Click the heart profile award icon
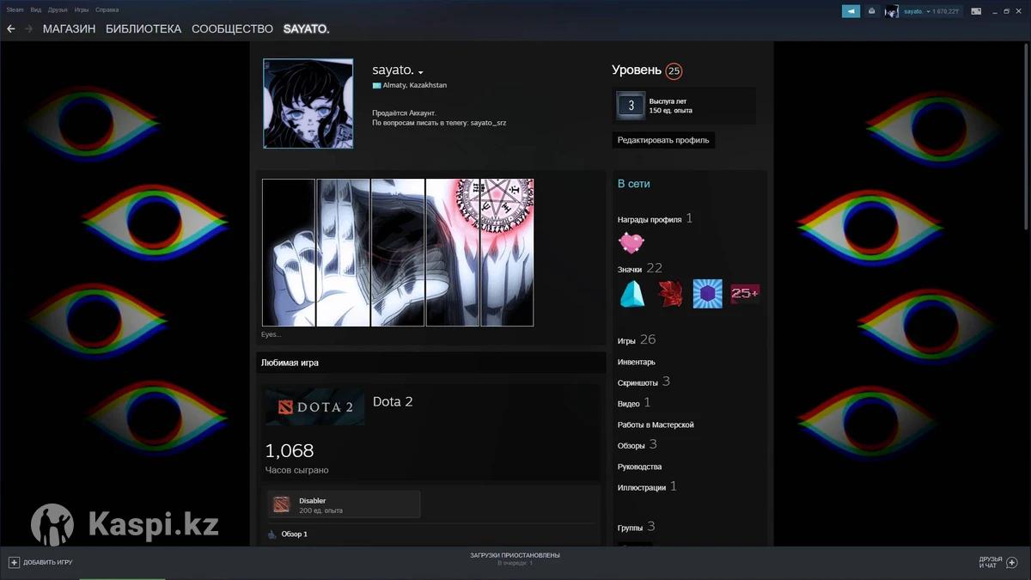1031x580 pixels. tap(631, 243)
